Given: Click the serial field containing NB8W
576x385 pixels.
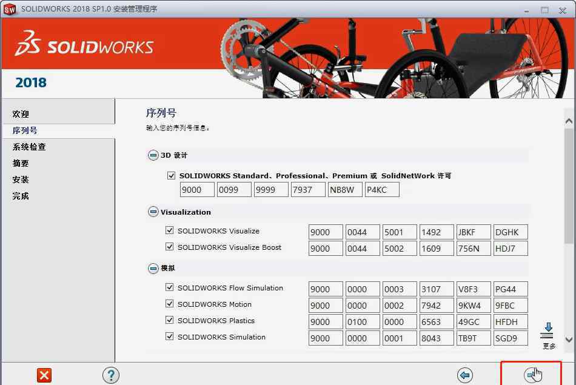Looking at the screenshot, I should 346,190.
